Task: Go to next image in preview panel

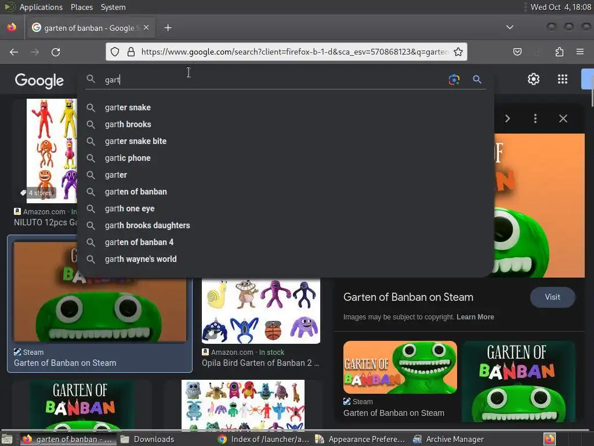Action: (508, 118)
